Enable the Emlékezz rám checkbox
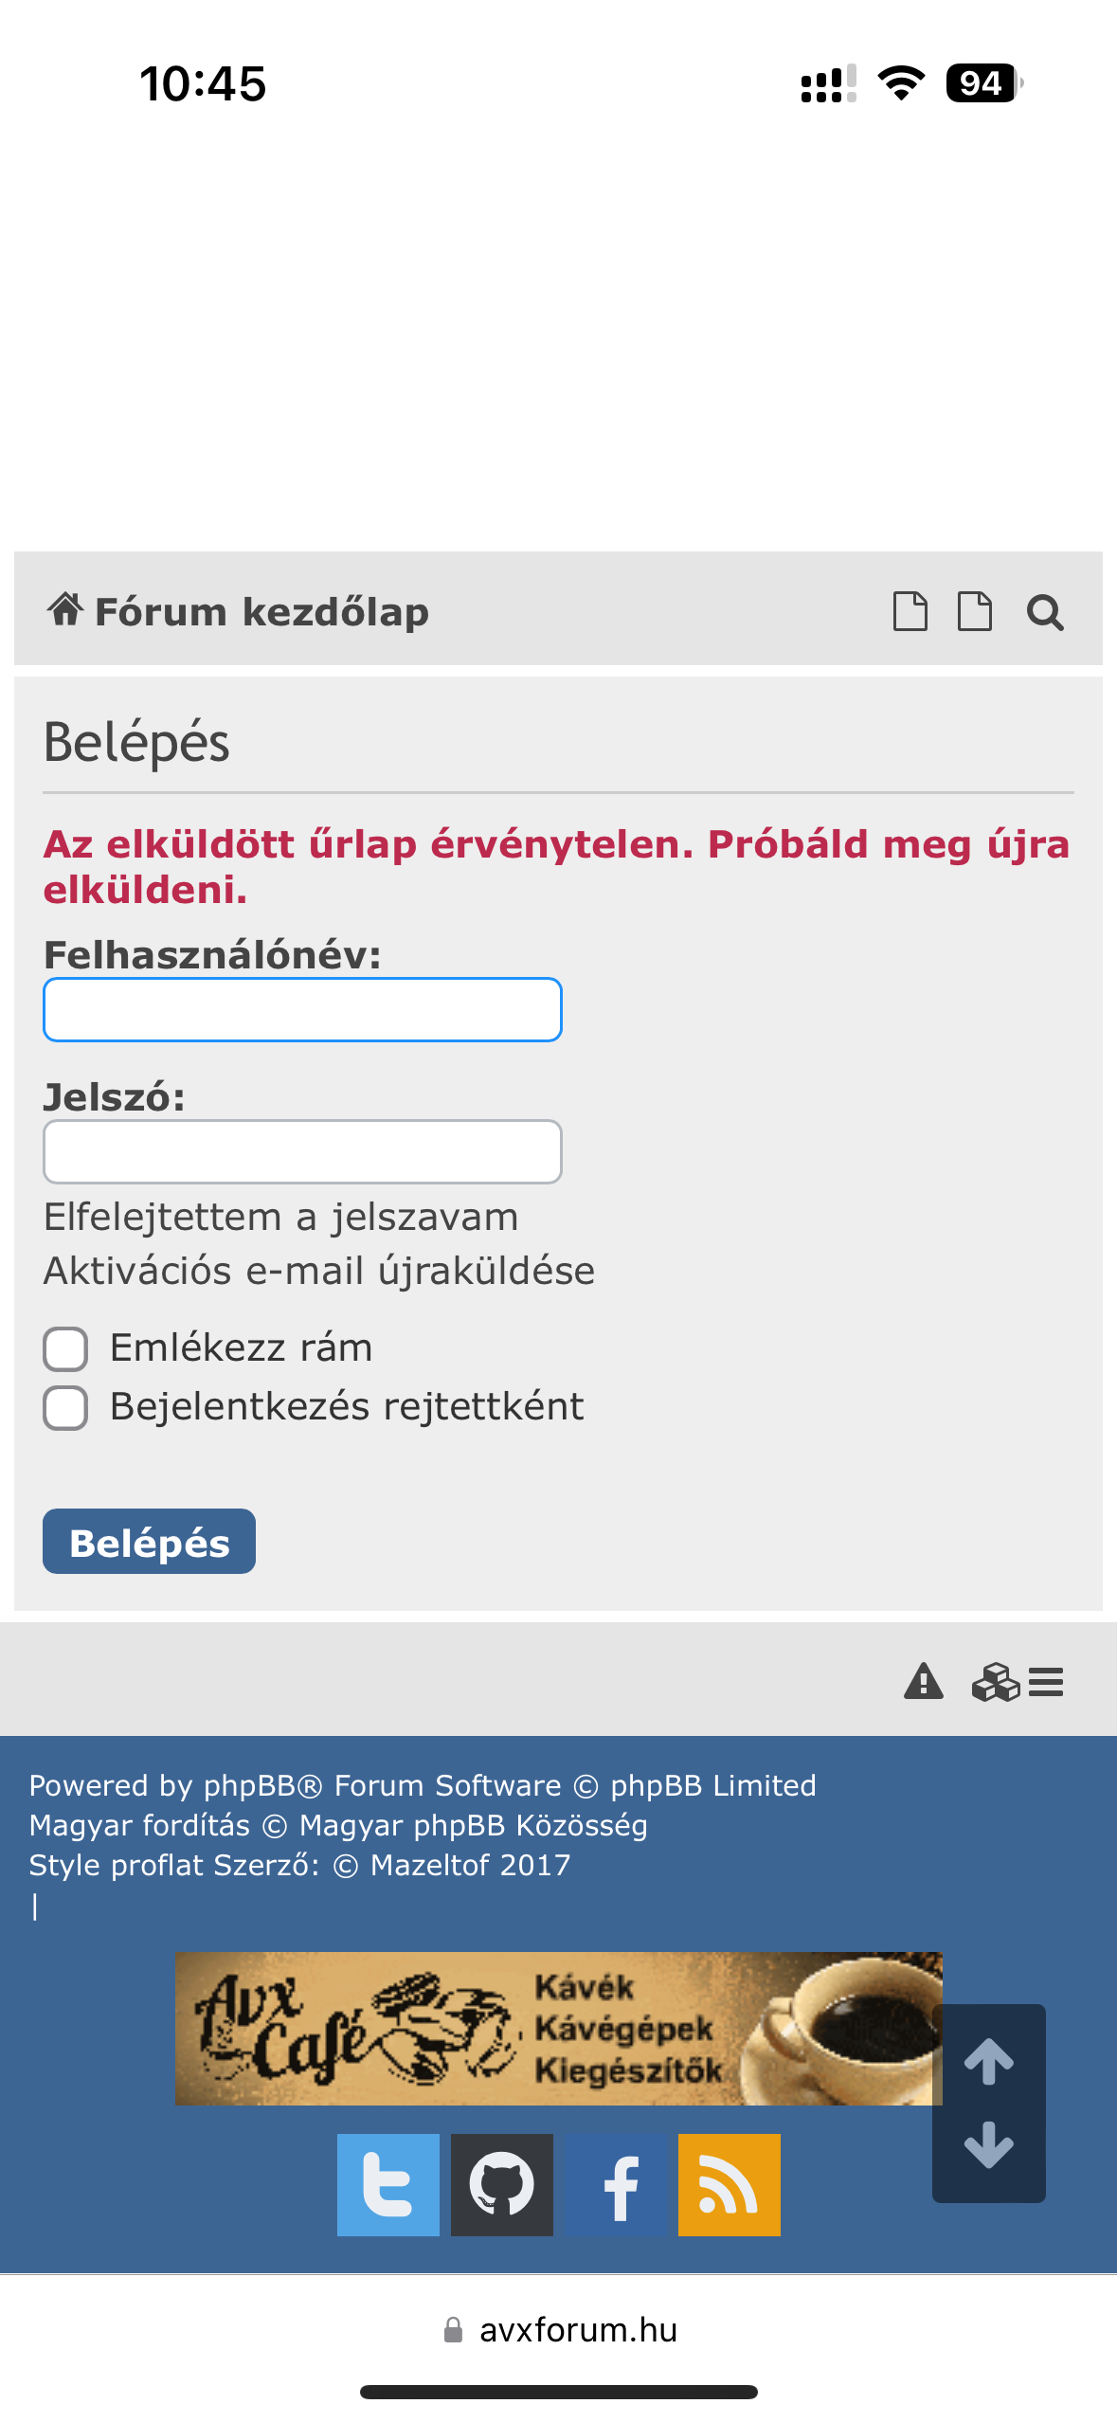This screenshot has height=2422, width=1117. pyautogui.click(x=65, y=1348)
